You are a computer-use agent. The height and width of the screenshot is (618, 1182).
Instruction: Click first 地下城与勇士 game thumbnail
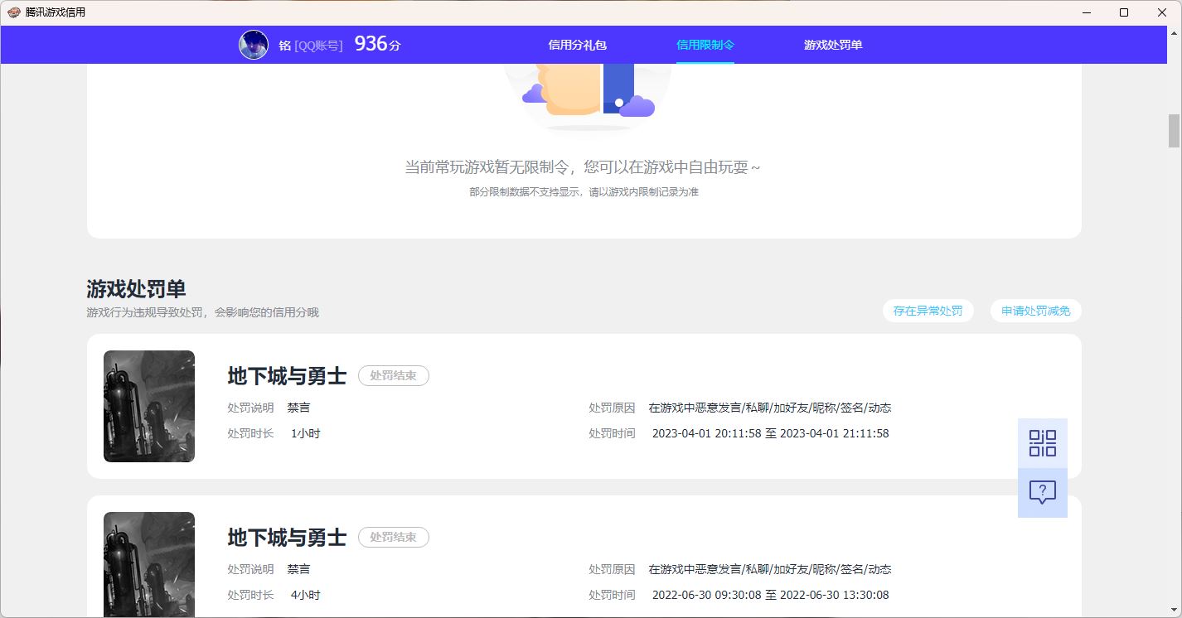pos(149,406)
